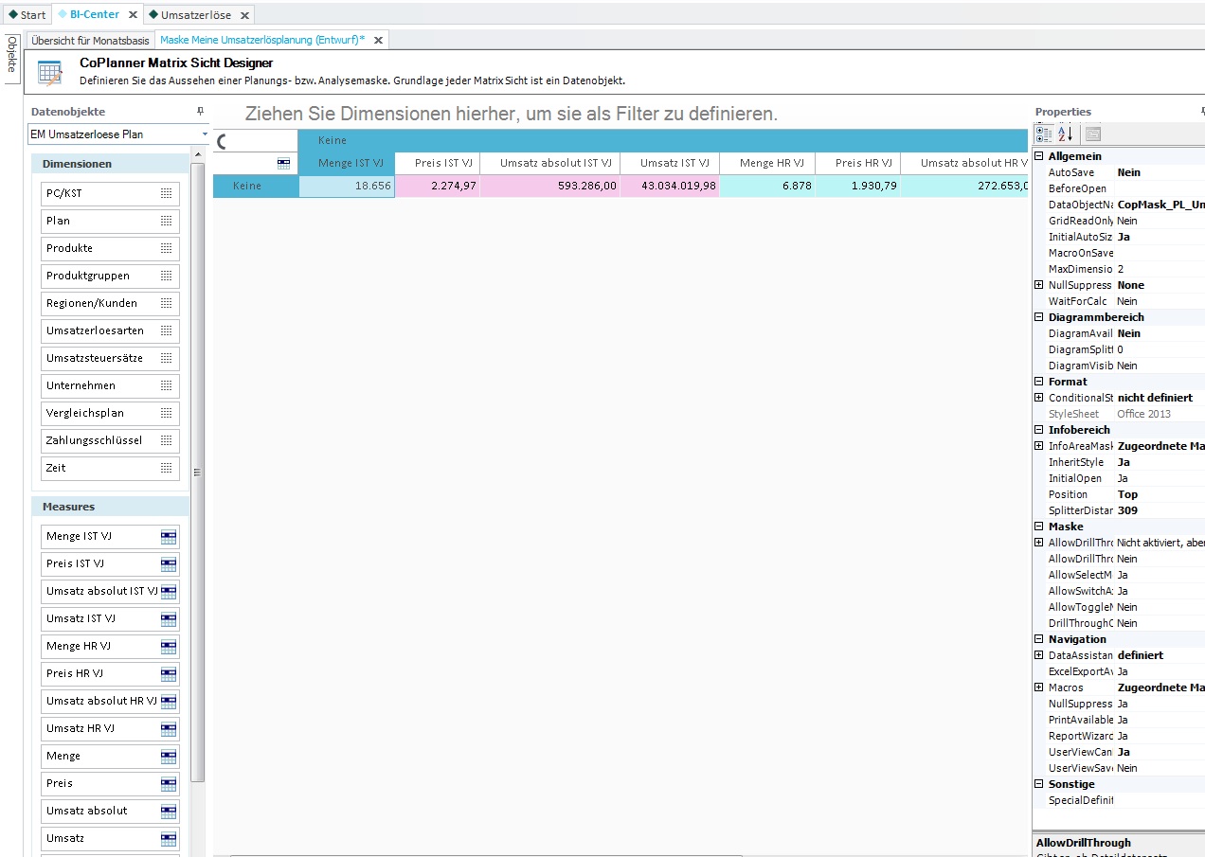Select the Position Top property

[x=1119, y=494]
